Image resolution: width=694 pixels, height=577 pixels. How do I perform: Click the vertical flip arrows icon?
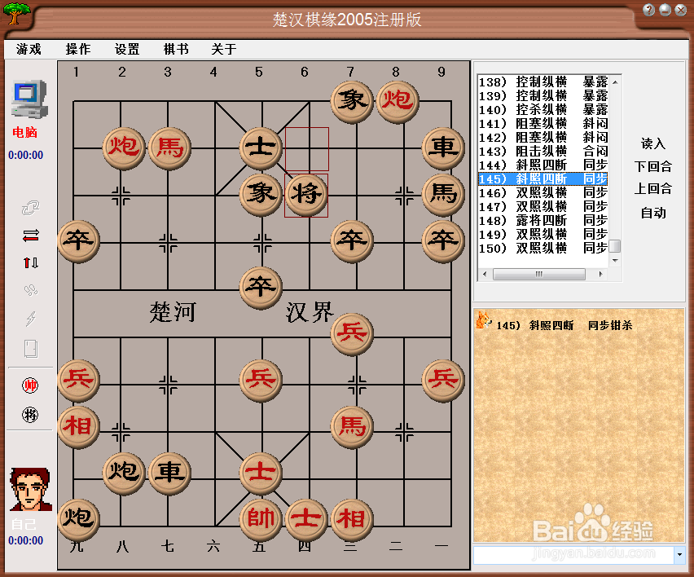tap(30, 263)
